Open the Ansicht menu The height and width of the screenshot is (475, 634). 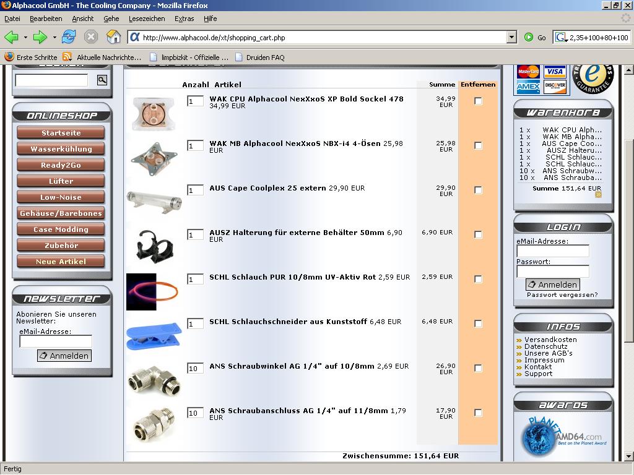(82, 19)
